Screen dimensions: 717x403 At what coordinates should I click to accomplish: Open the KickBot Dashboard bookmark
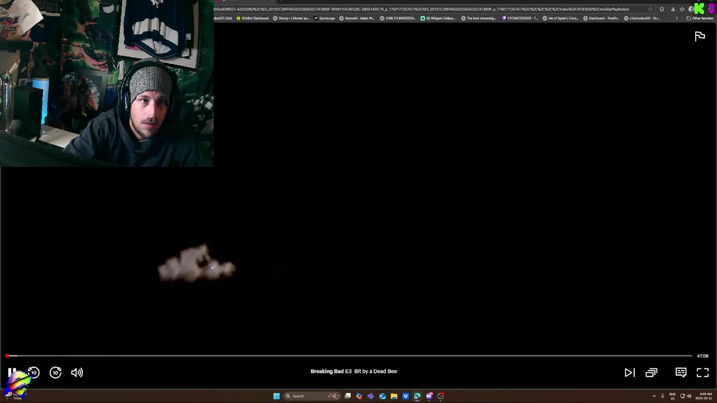pyautogui.click(x=253, y=18)
